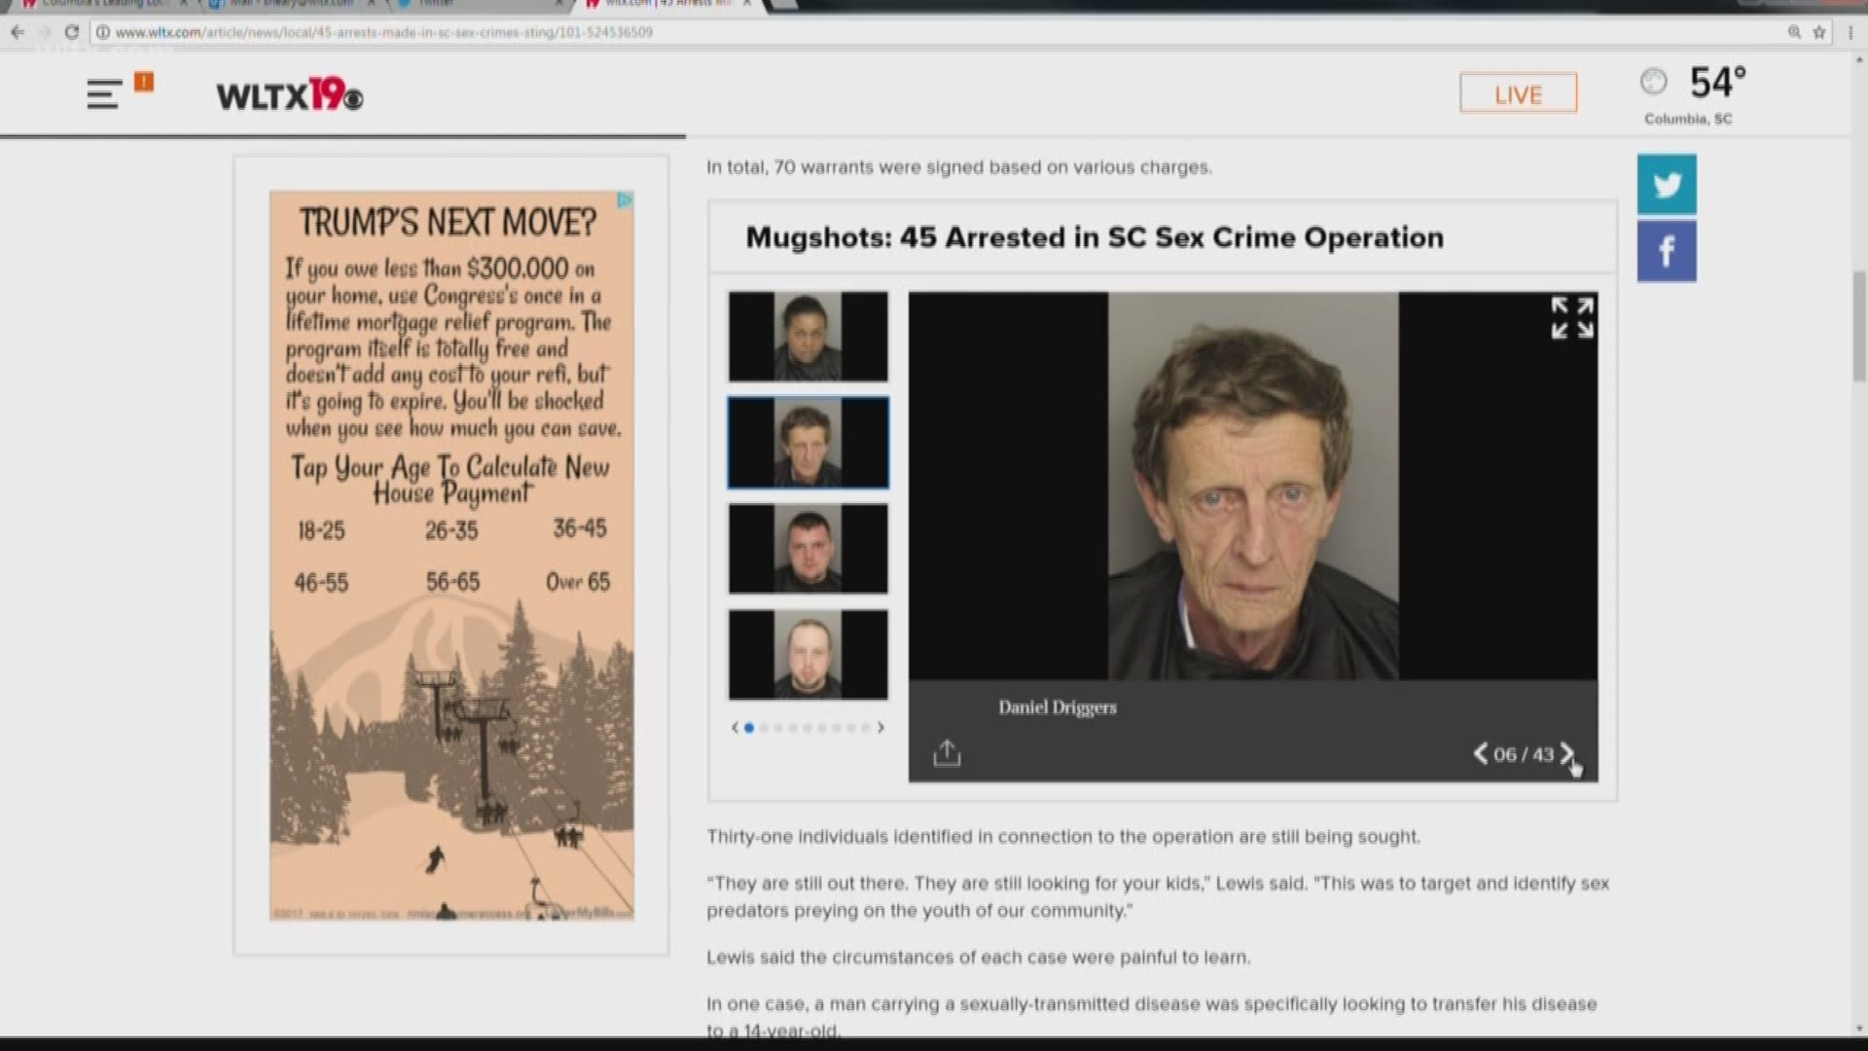
Task: Click the LIVE button
Action: tap(1518, 93)
